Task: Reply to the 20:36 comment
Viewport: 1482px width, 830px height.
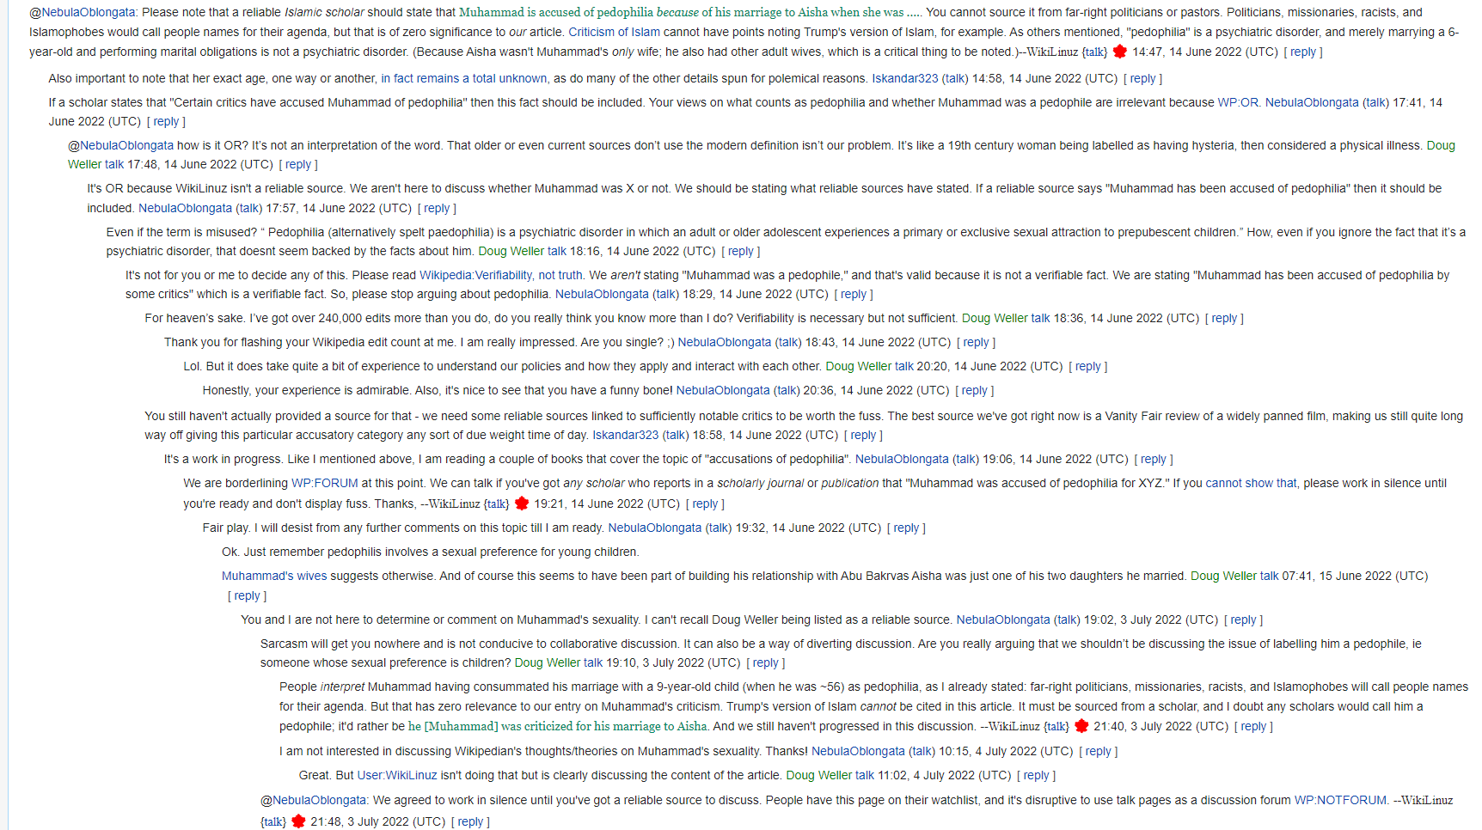Action: (x=975, y=390)
